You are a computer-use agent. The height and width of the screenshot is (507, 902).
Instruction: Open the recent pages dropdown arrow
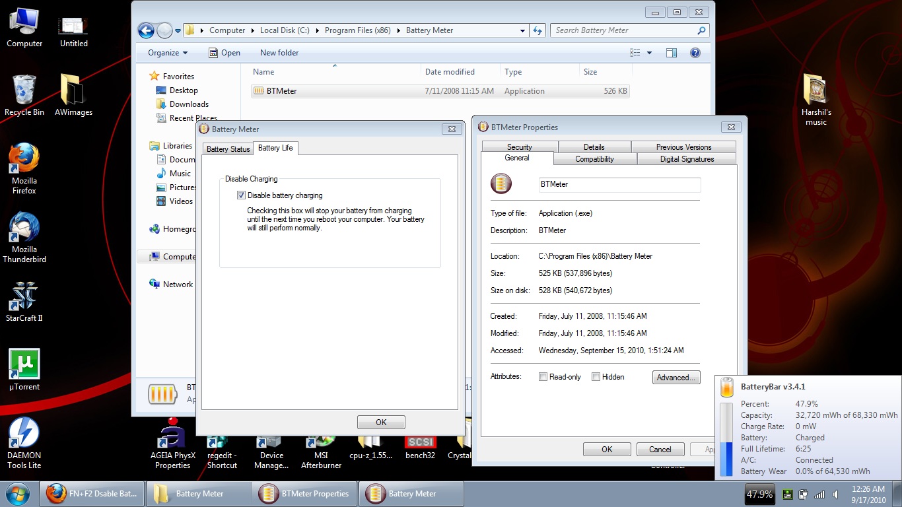pos(178,30)
